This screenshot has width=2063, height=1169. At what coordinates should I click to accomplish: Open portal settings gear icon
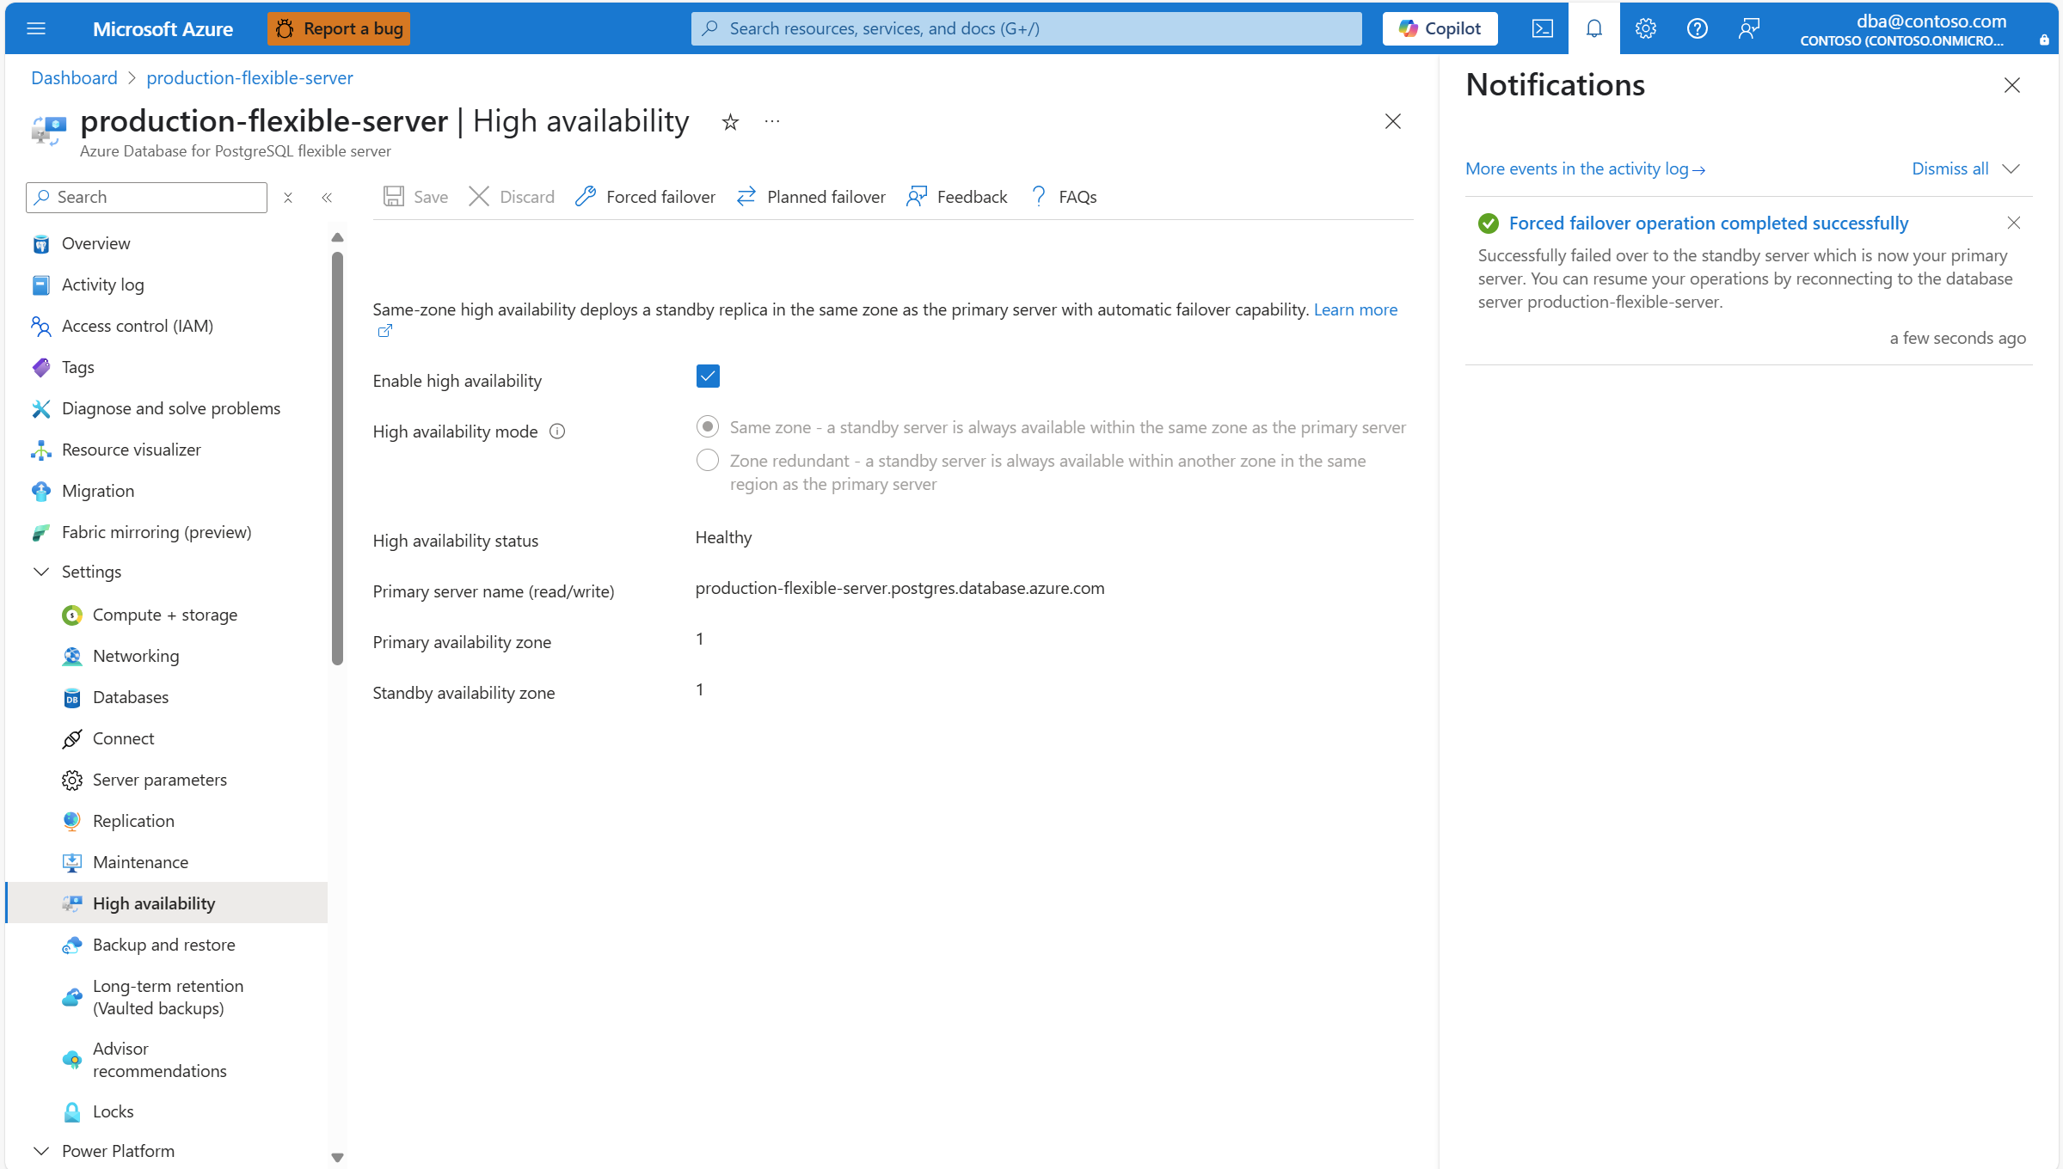tap(1646, 28)
